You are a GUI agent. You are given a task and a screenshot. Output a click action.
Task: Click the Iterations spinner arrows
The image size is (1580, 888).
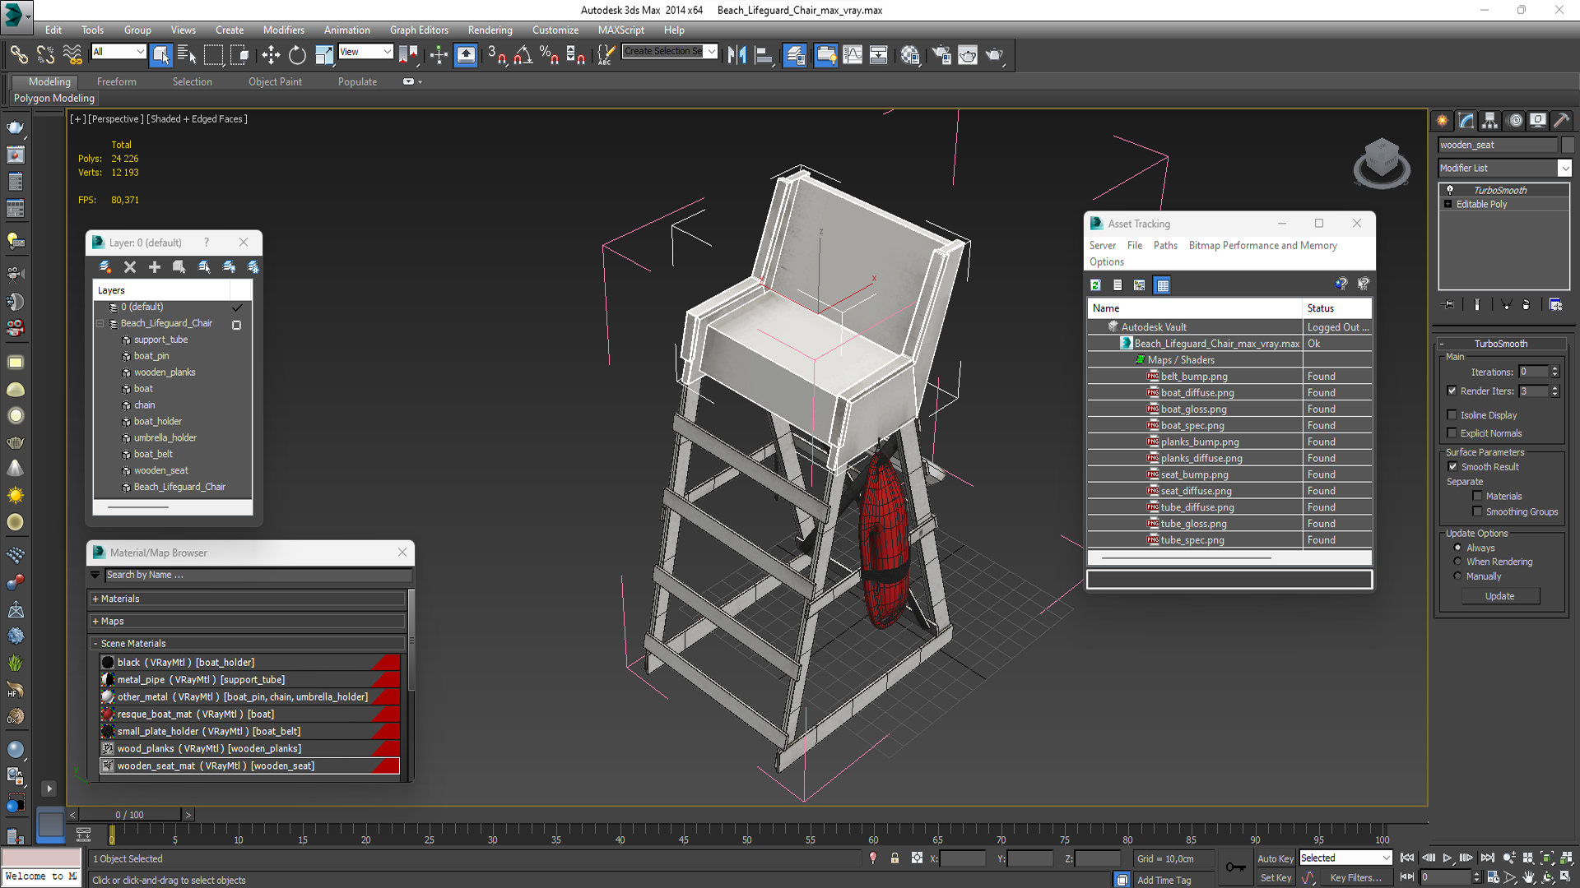pyautogui.click(x=1554, y=372)
